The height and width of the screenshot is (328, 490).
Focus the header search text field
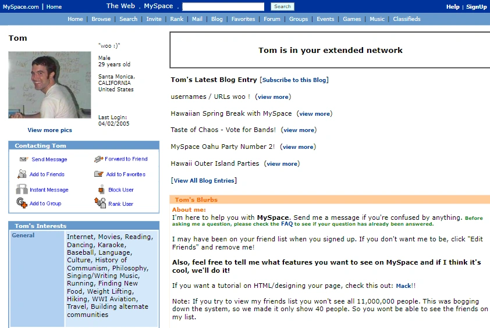point(223,6)
